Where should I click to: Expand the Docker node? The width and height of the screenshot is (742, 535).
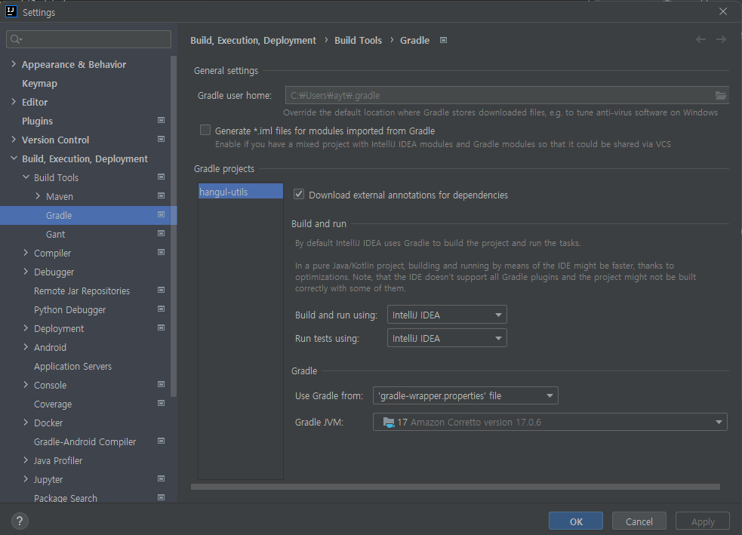(26, 423)
